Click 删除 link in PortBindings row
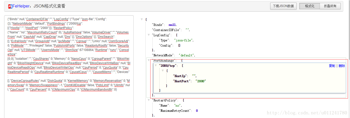 pos(342,66)
